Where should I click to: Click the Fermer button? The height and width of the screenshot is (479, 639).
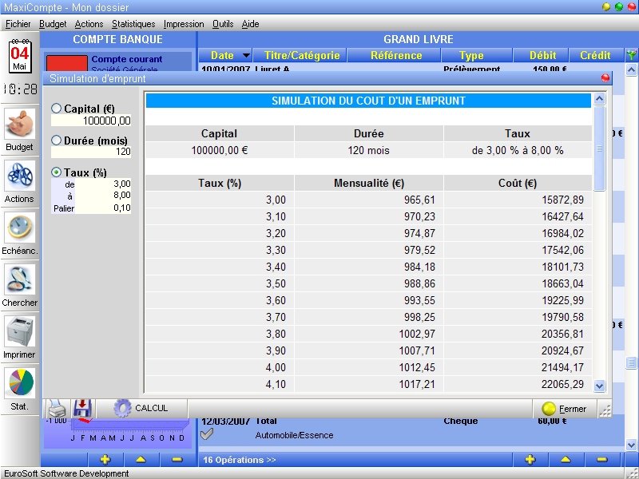click(x=564, y=408)
